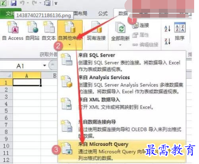
Task: Choose 来自数据连接向导 menu entry
Action: tap(122, 129)
